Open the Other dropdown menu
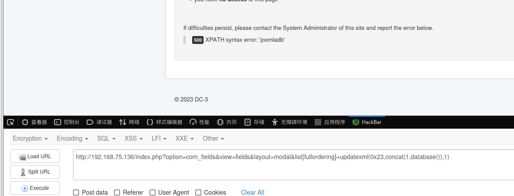Viewport: 514px width, 196px height. [x=213, y=138]
